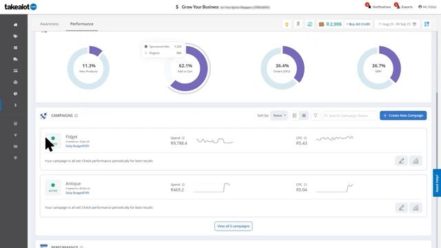
Task: Open the filter funnel icon
Action: coord(316,116)
